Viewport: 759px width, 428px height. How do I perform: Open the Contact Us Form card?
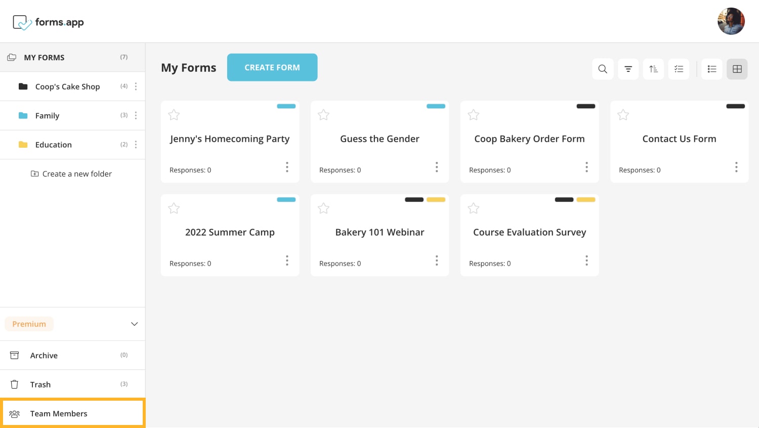(679, 139)
